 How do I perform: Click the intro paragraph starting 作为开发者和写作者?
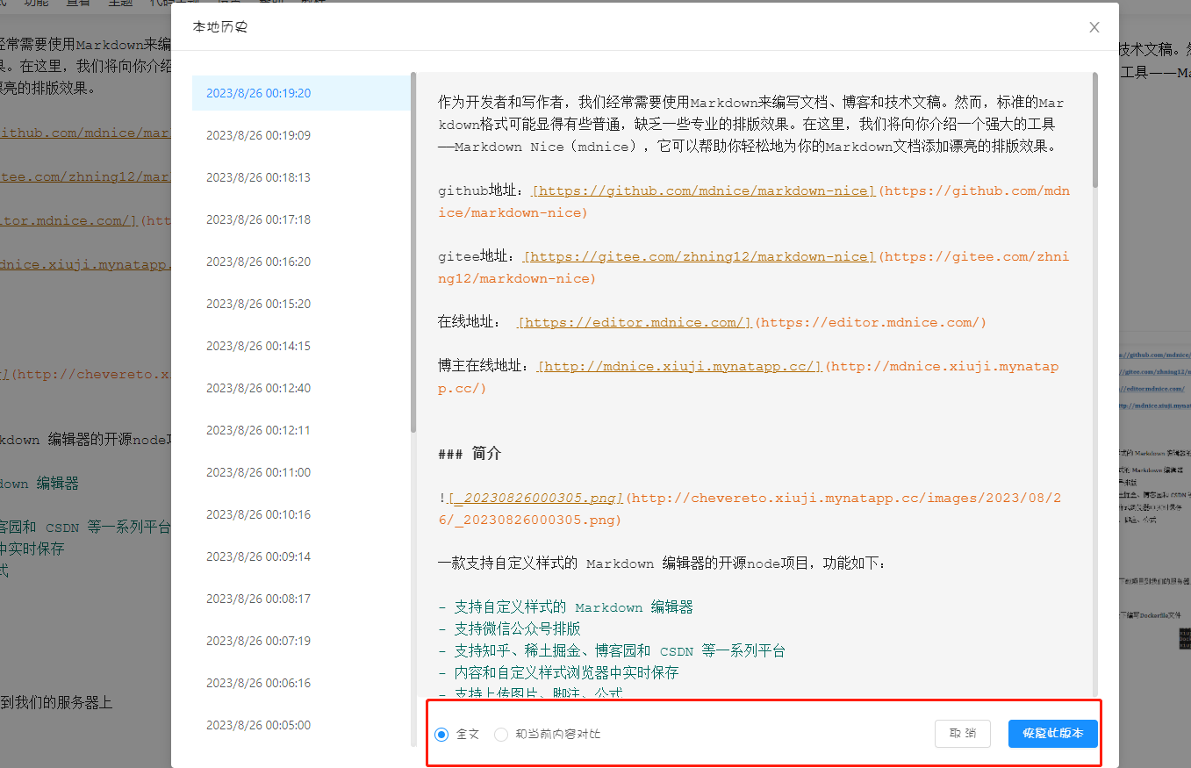(753, 125)
